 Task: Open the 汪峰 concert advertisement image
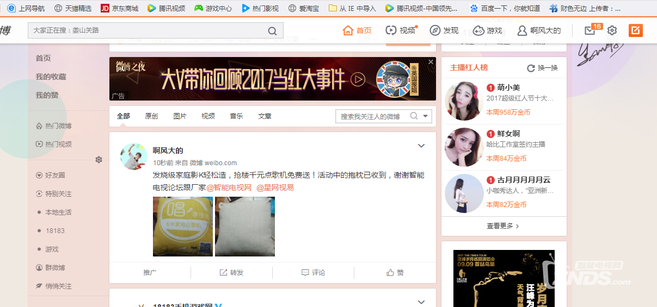[x=504, y=278]
